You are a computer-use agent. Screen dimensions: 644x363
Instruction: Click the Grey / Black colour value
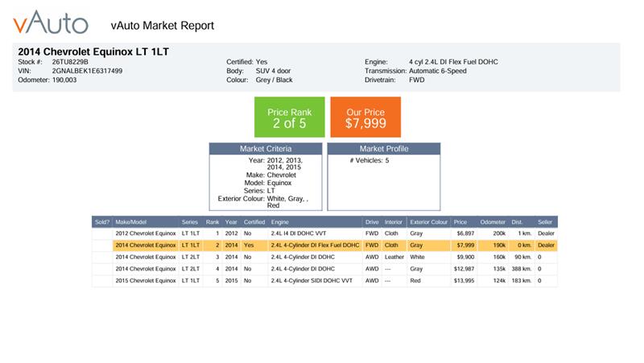coord(274,80)
